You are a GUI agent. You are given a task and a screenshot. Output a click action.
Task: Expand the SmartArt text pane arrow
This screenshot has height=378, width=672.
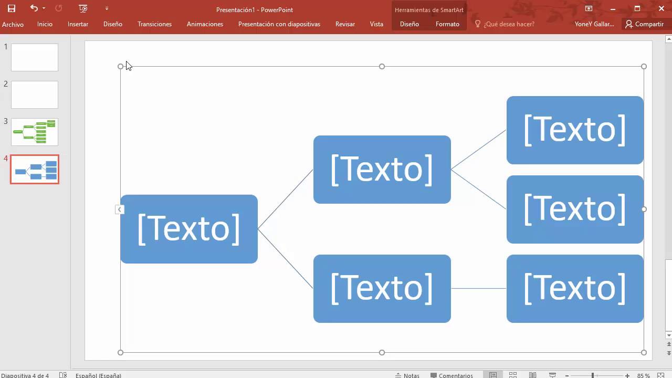120,209
